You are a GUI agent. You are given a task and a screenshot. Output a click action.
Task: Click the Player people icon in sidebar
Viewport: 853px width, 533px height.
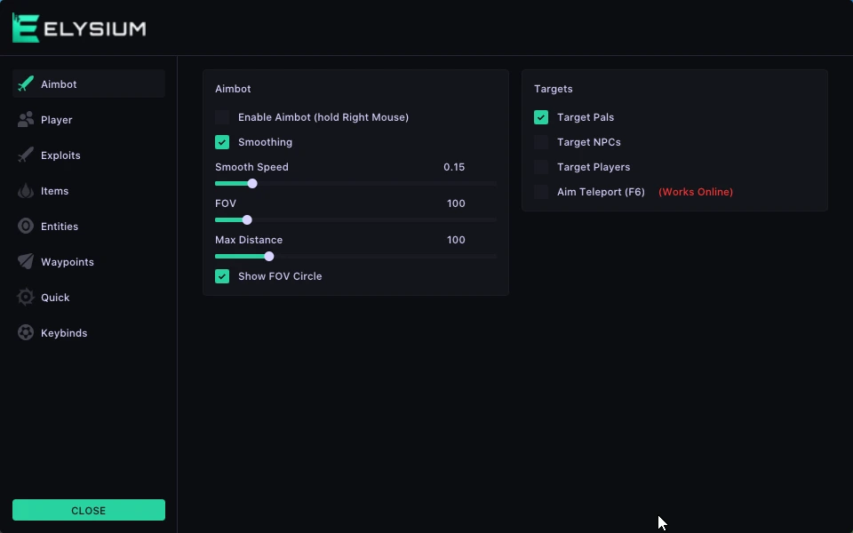pyautogui.click(x=26, y=120)
